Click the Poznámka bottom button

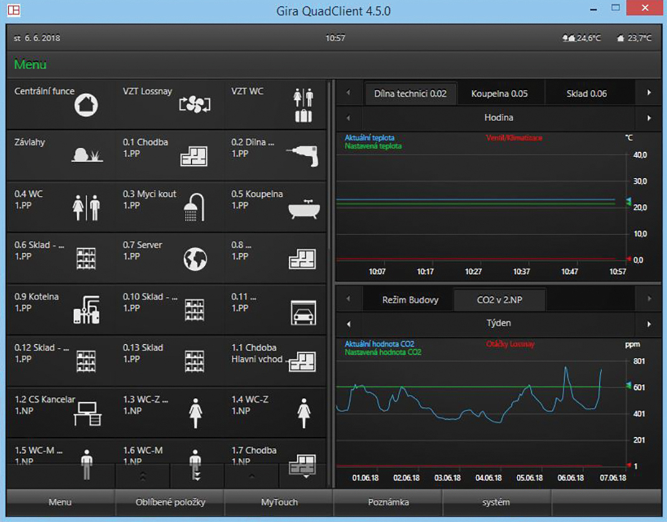[389, 503]
